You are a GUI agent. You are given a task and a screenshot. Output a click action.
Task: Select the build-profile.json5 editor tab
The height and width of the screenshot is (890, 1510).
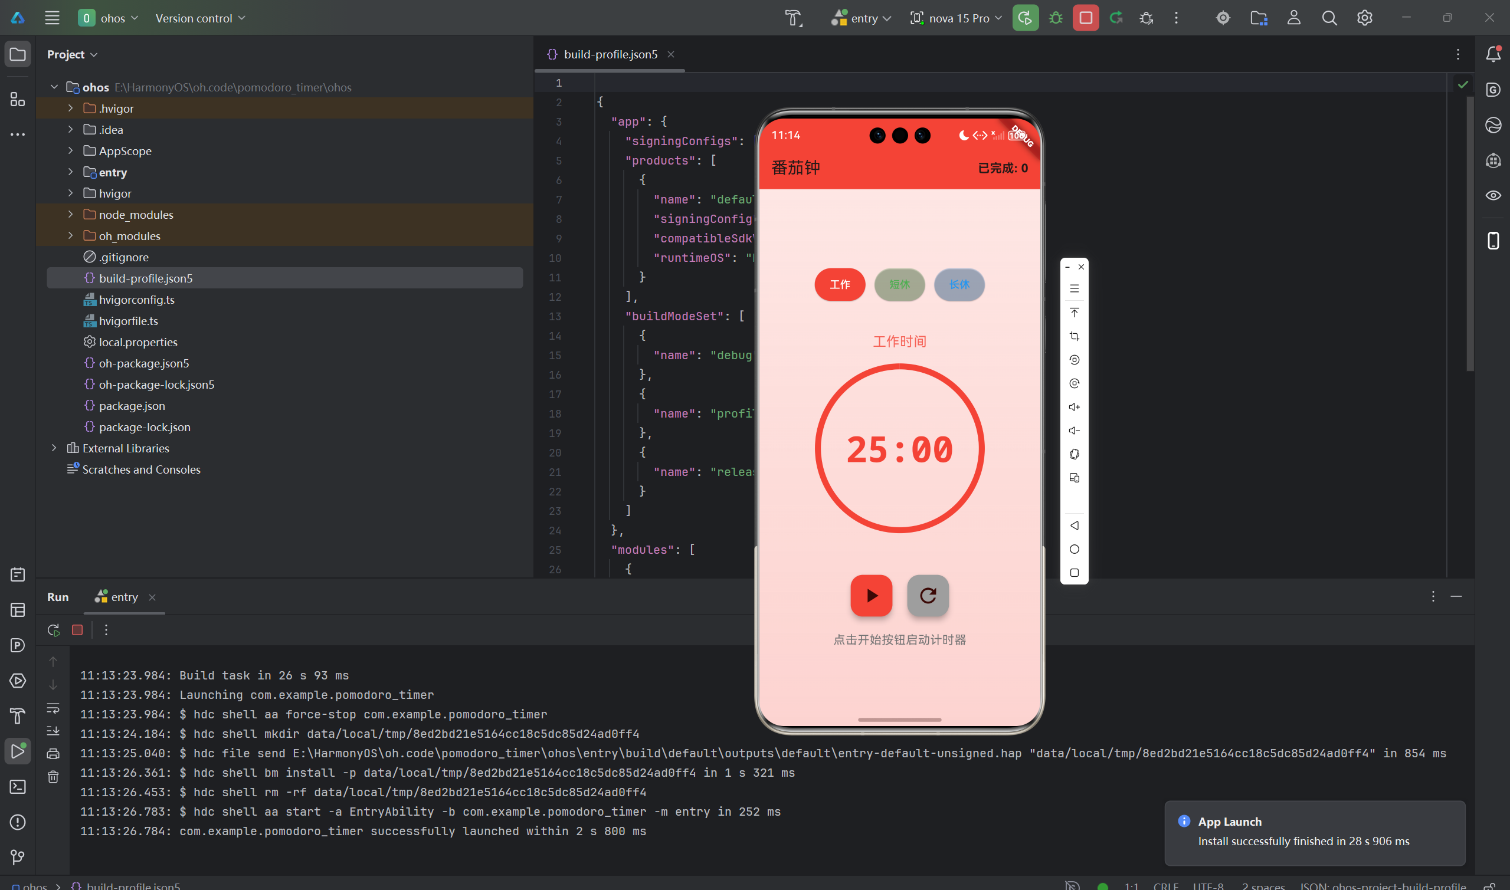[610, 55]
